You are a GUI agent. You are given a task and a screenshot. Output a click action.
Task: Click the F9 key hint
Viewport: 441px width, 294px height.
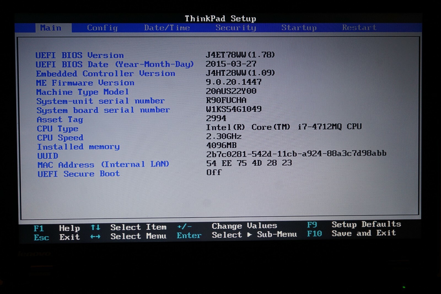312,225
